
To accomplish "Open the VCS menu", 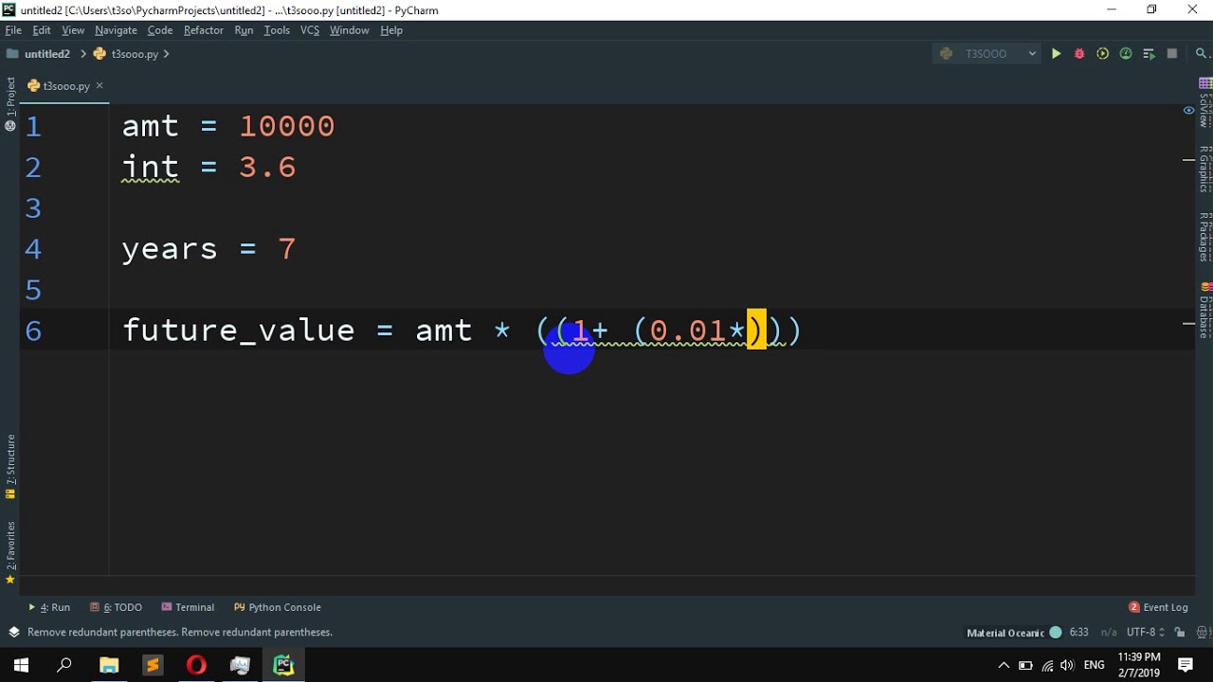I will (x=310, y=30).
